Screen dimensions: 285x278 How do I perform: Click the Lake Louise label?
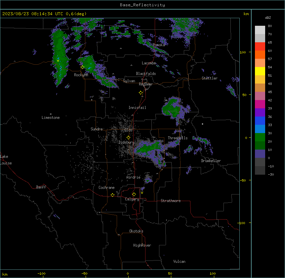[x=6, y=160]
